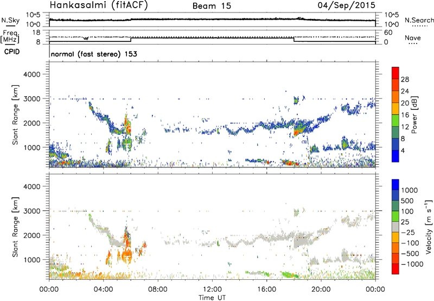
Task: Click '24' on the Power colorbar
Action: 405,91
